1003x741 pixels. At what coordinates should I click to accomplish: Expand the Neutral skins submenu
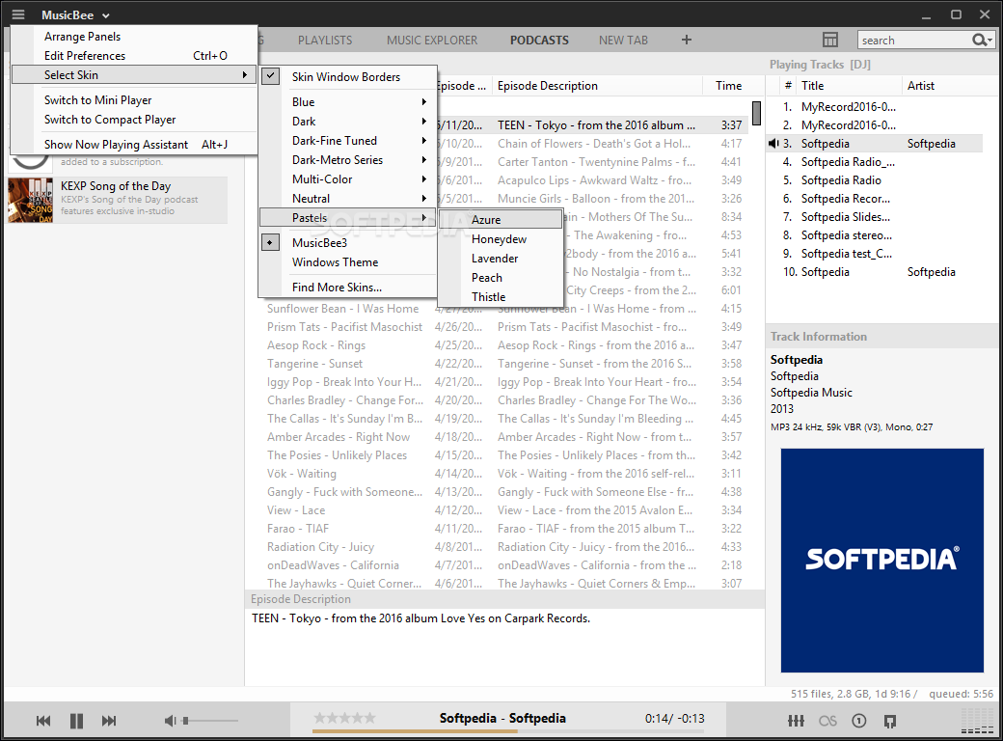point(348,199)
